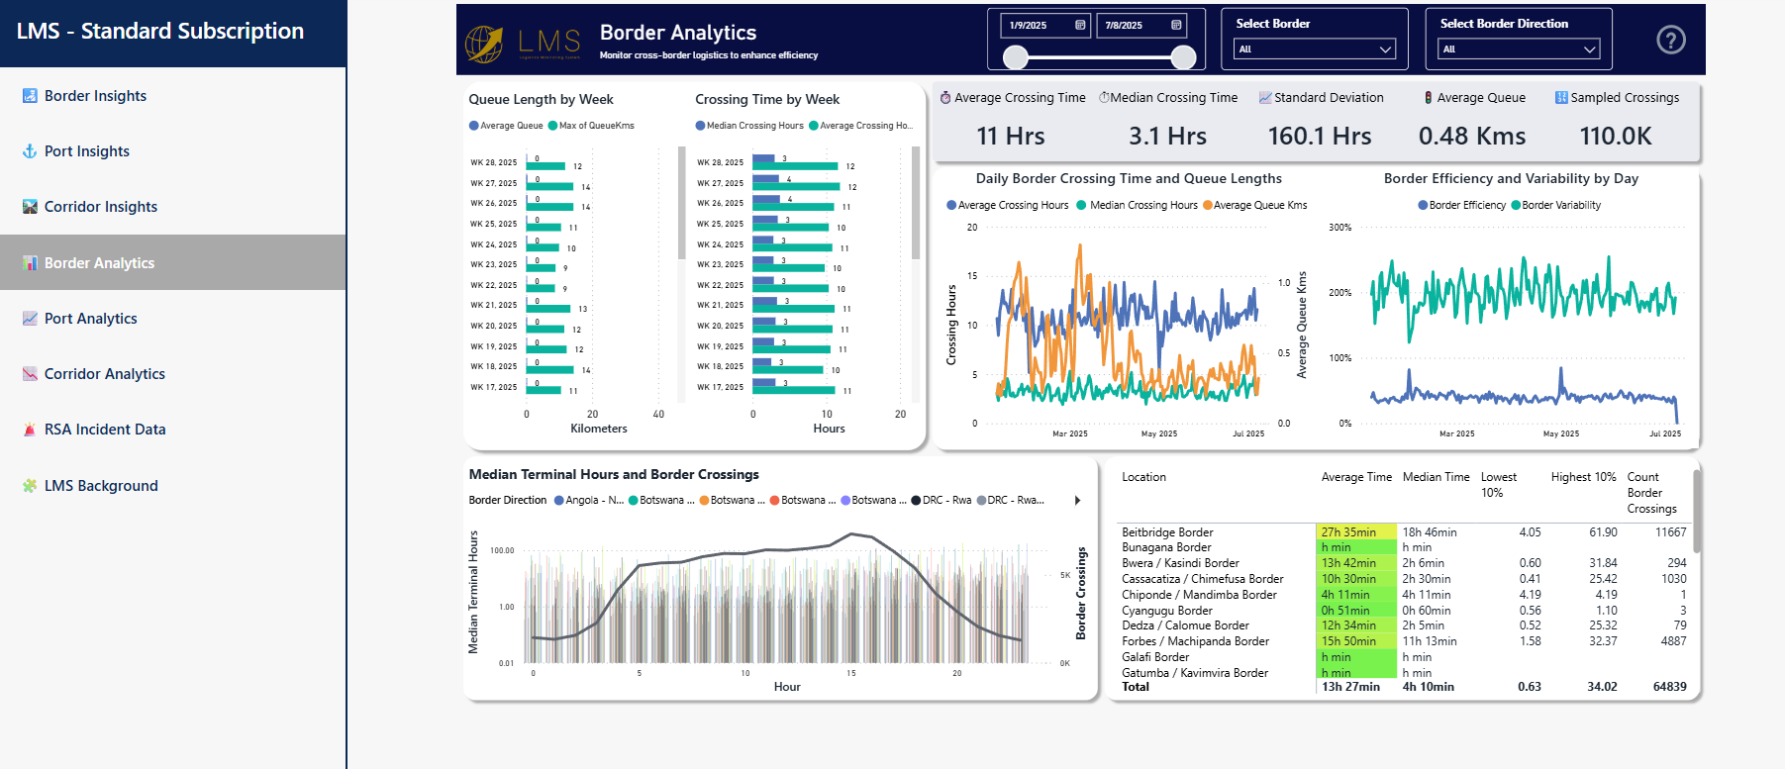Open the end date calendar picker icon
Image resolution: width=1785 pixels, height=769 pixels.
click(1176, 25)
